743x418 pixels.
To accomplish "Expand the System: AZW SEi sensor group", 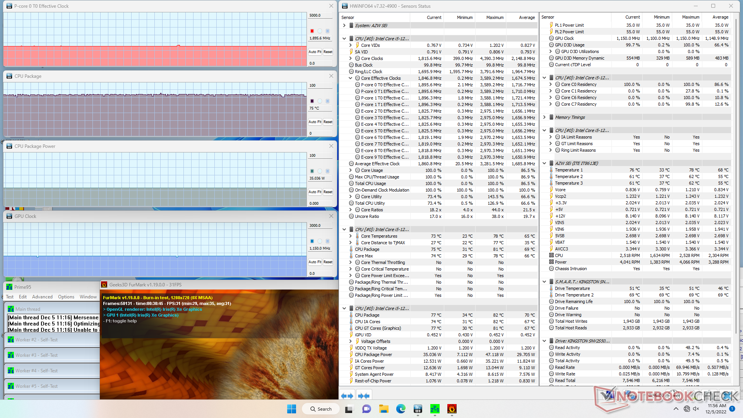I will [x=344, y=26].
